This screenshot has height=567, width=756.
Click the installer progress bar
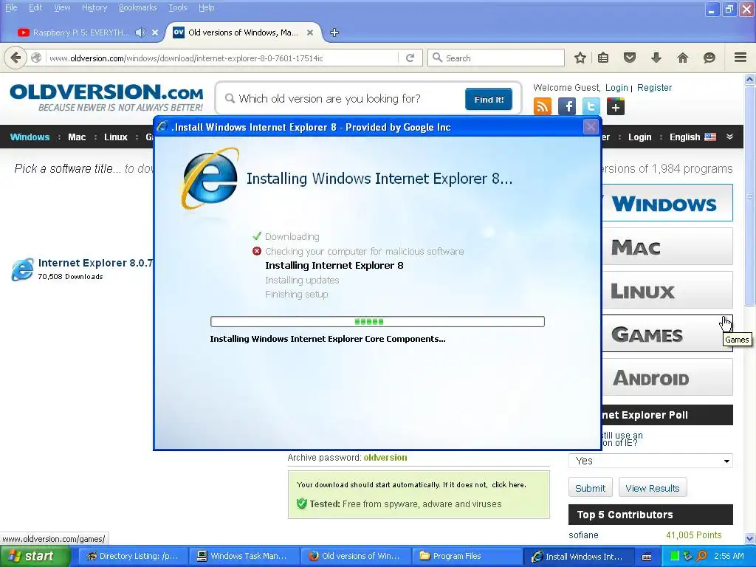pyautogui.click(x=377, y=322)
